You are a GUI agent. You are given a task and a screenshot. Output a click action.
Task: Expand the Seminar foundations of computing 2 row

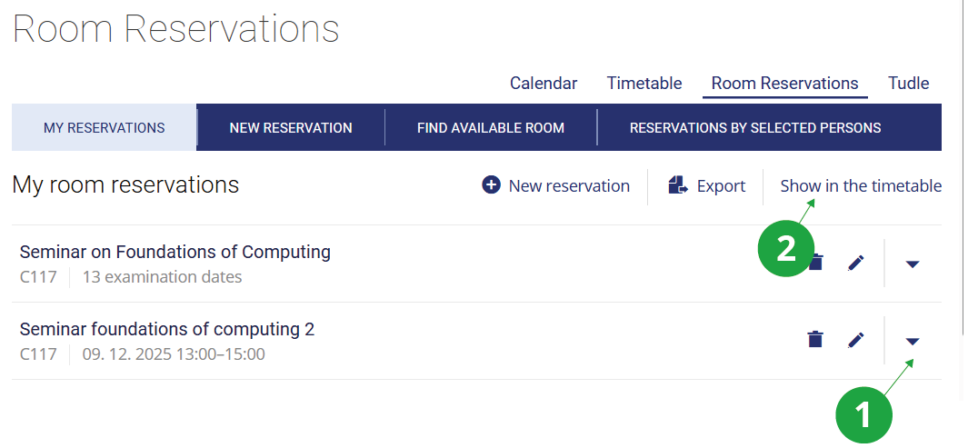click(x=913, y=341)
